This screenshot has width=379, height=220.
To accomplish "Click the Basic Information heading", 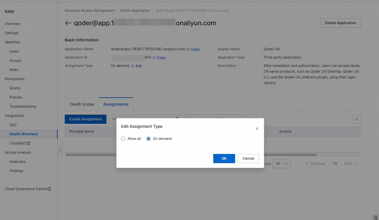I will pyautogui.click(x=82, y=40).
